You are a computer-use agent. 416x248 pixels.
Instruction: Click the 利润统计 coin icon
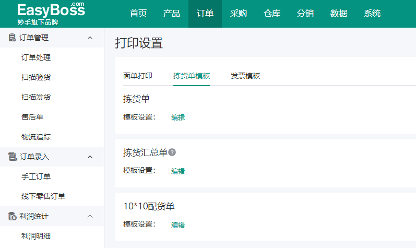[12, 216]
